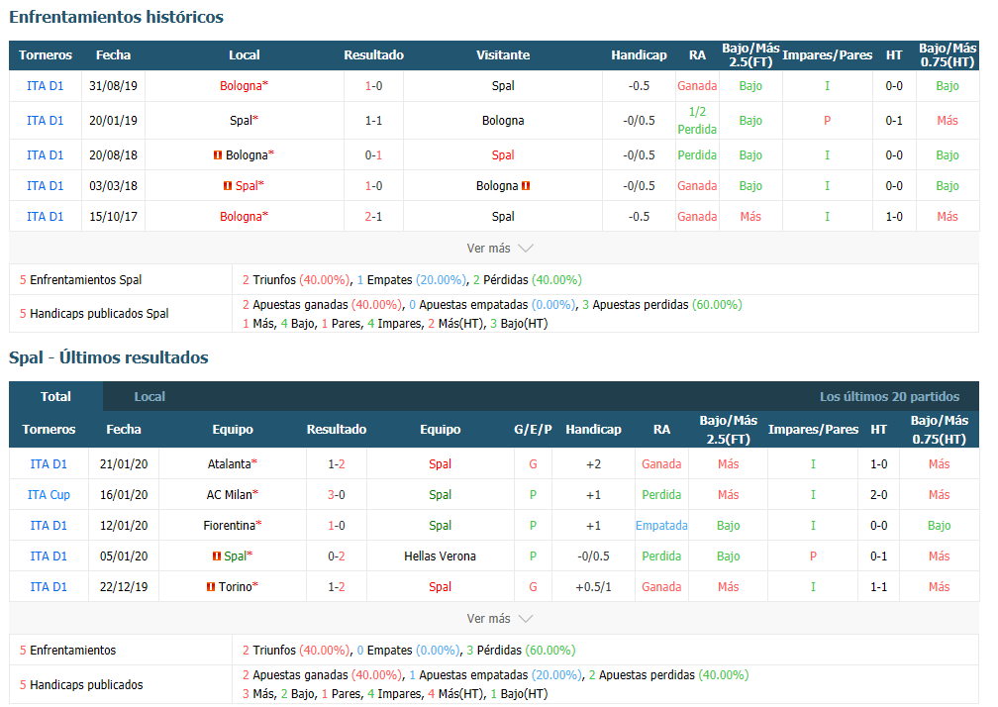The image size is (998, 707).
Task: Click HT score 2-0 for AC Milan row
Action: 879,494
